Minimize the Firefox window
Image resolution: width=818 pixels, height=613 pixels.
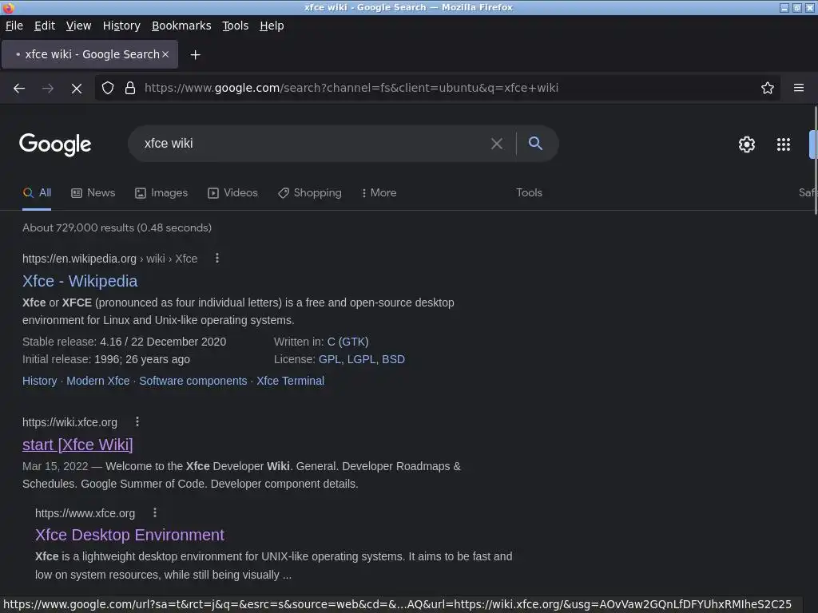pyautogui.click(x=784, y=7)
